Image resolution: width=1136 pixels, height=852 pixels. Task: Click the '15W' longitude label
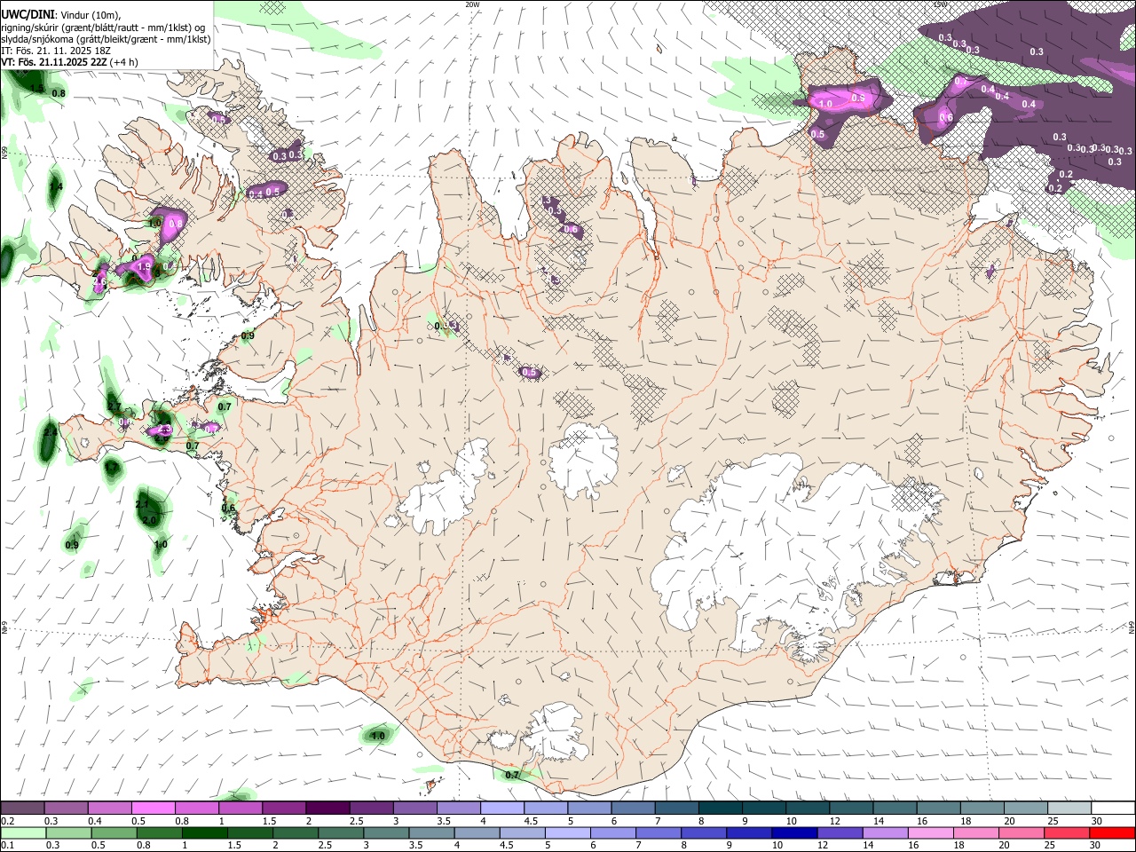point(939,4)
